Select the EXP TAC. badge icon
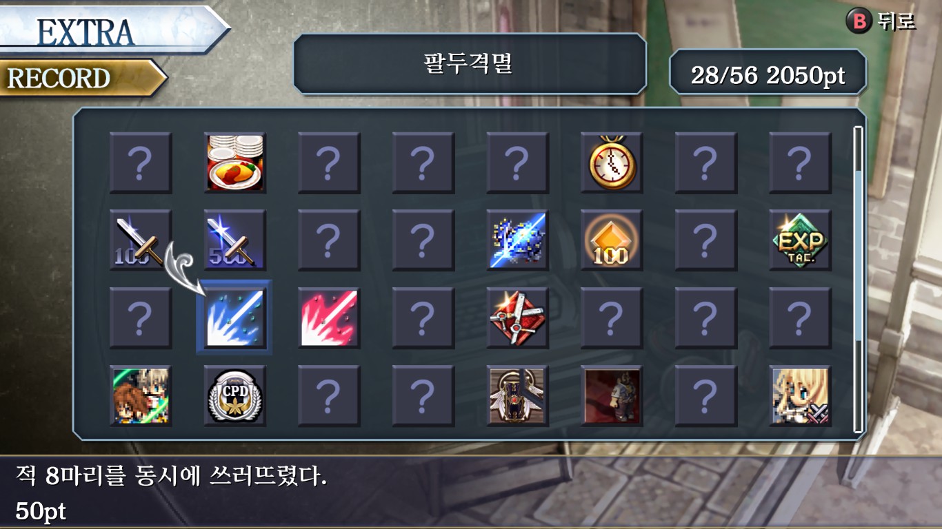942x529 pixels. pyautogui.click(x=800, y=240)
